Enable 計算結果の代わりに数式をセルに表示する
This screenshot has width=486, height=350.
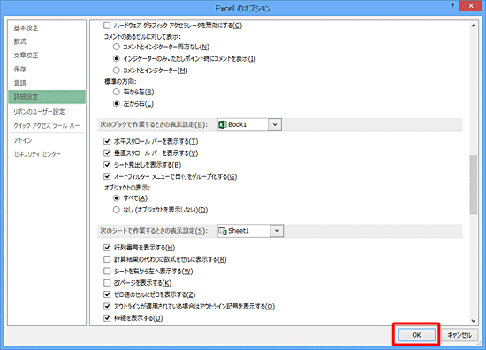coord(107,259)
